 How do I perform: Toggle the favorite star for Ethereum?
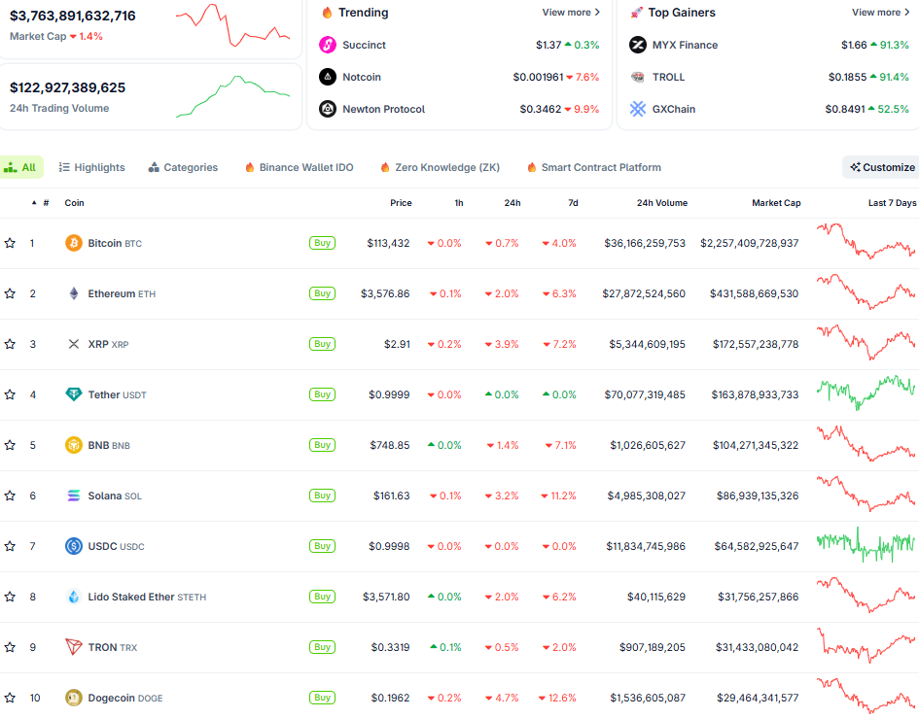(11, 292)
